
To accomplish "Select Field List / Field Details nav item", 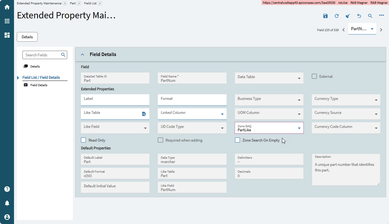I will (x=41, y=77).
